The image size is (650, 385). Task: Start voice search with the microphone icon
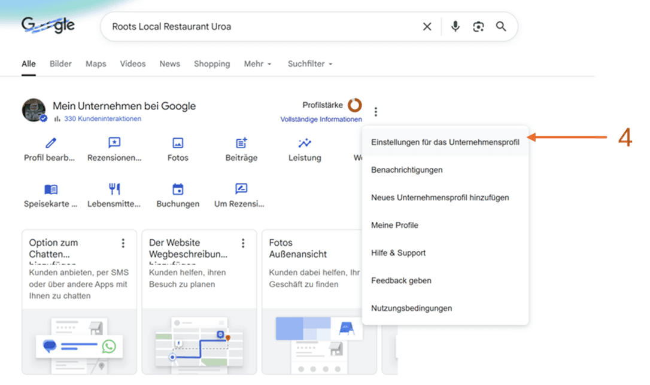[455, 26]
